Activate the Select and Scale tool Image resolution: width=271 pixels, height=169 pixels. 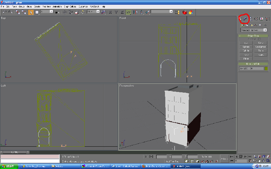(77, 12)
